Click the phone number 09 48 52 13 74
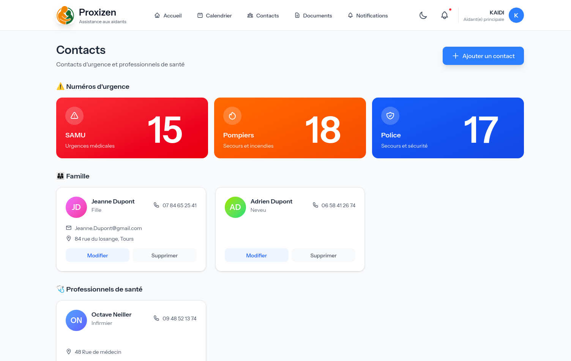 (x=180, y=318)
